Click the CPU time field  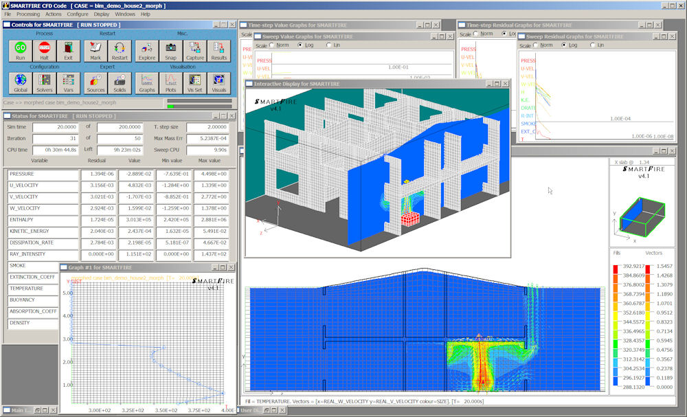coord(55,150)
